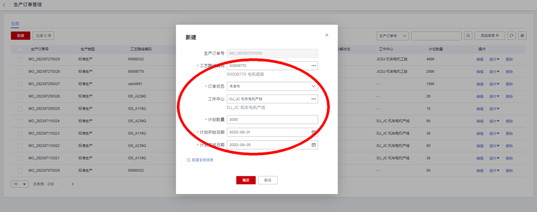Select checkbox for MO_202307110324
Image resolution: width=537 pixels, height=212 pixels.
20,121
